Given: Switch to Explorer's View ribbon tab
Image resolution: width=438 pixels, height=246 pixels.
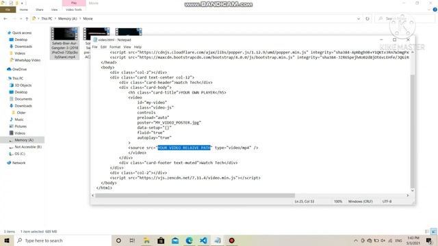Looking at the screenshot, I should pos(54,10).
